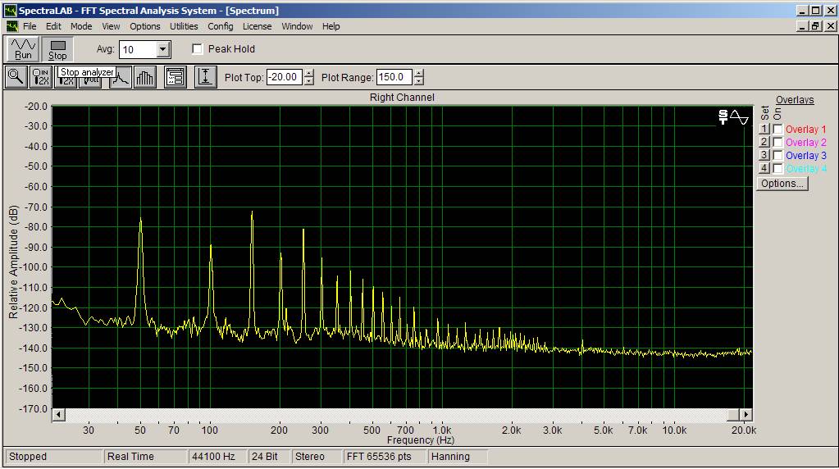
Task: Open the Help menu
Action: coord(331,26)
